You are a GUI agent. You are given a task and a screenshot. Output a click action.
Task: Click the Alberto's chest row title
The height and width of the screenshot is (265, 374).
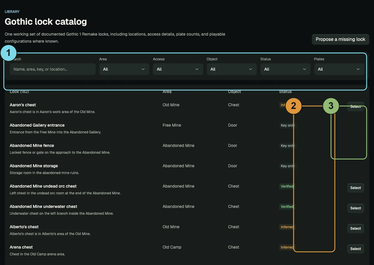[24, 227]
